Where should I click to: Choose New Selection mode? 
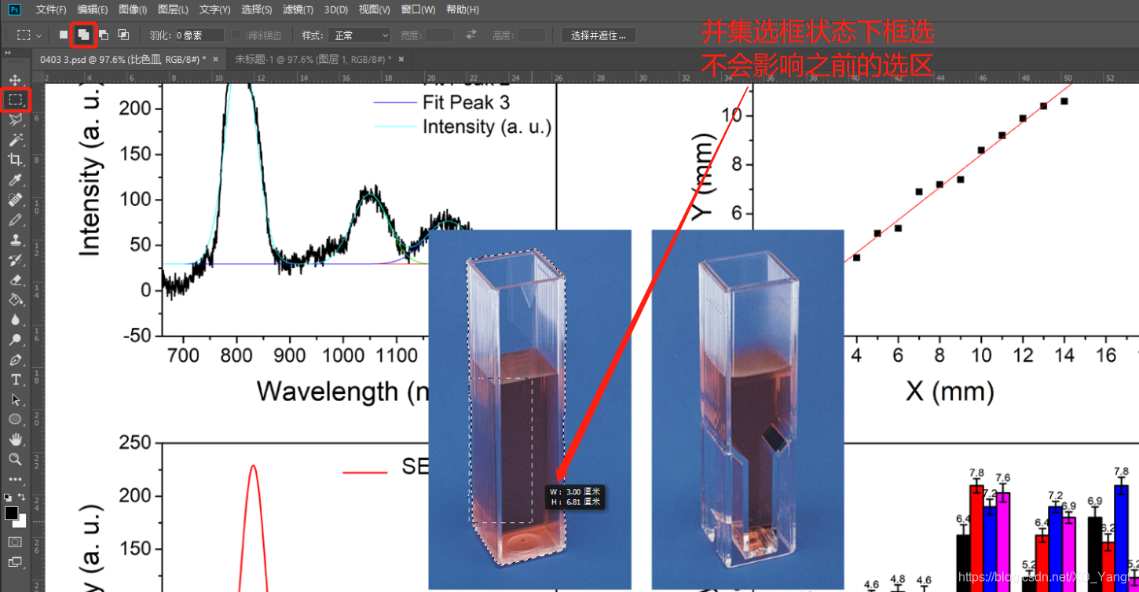(64, 35)
